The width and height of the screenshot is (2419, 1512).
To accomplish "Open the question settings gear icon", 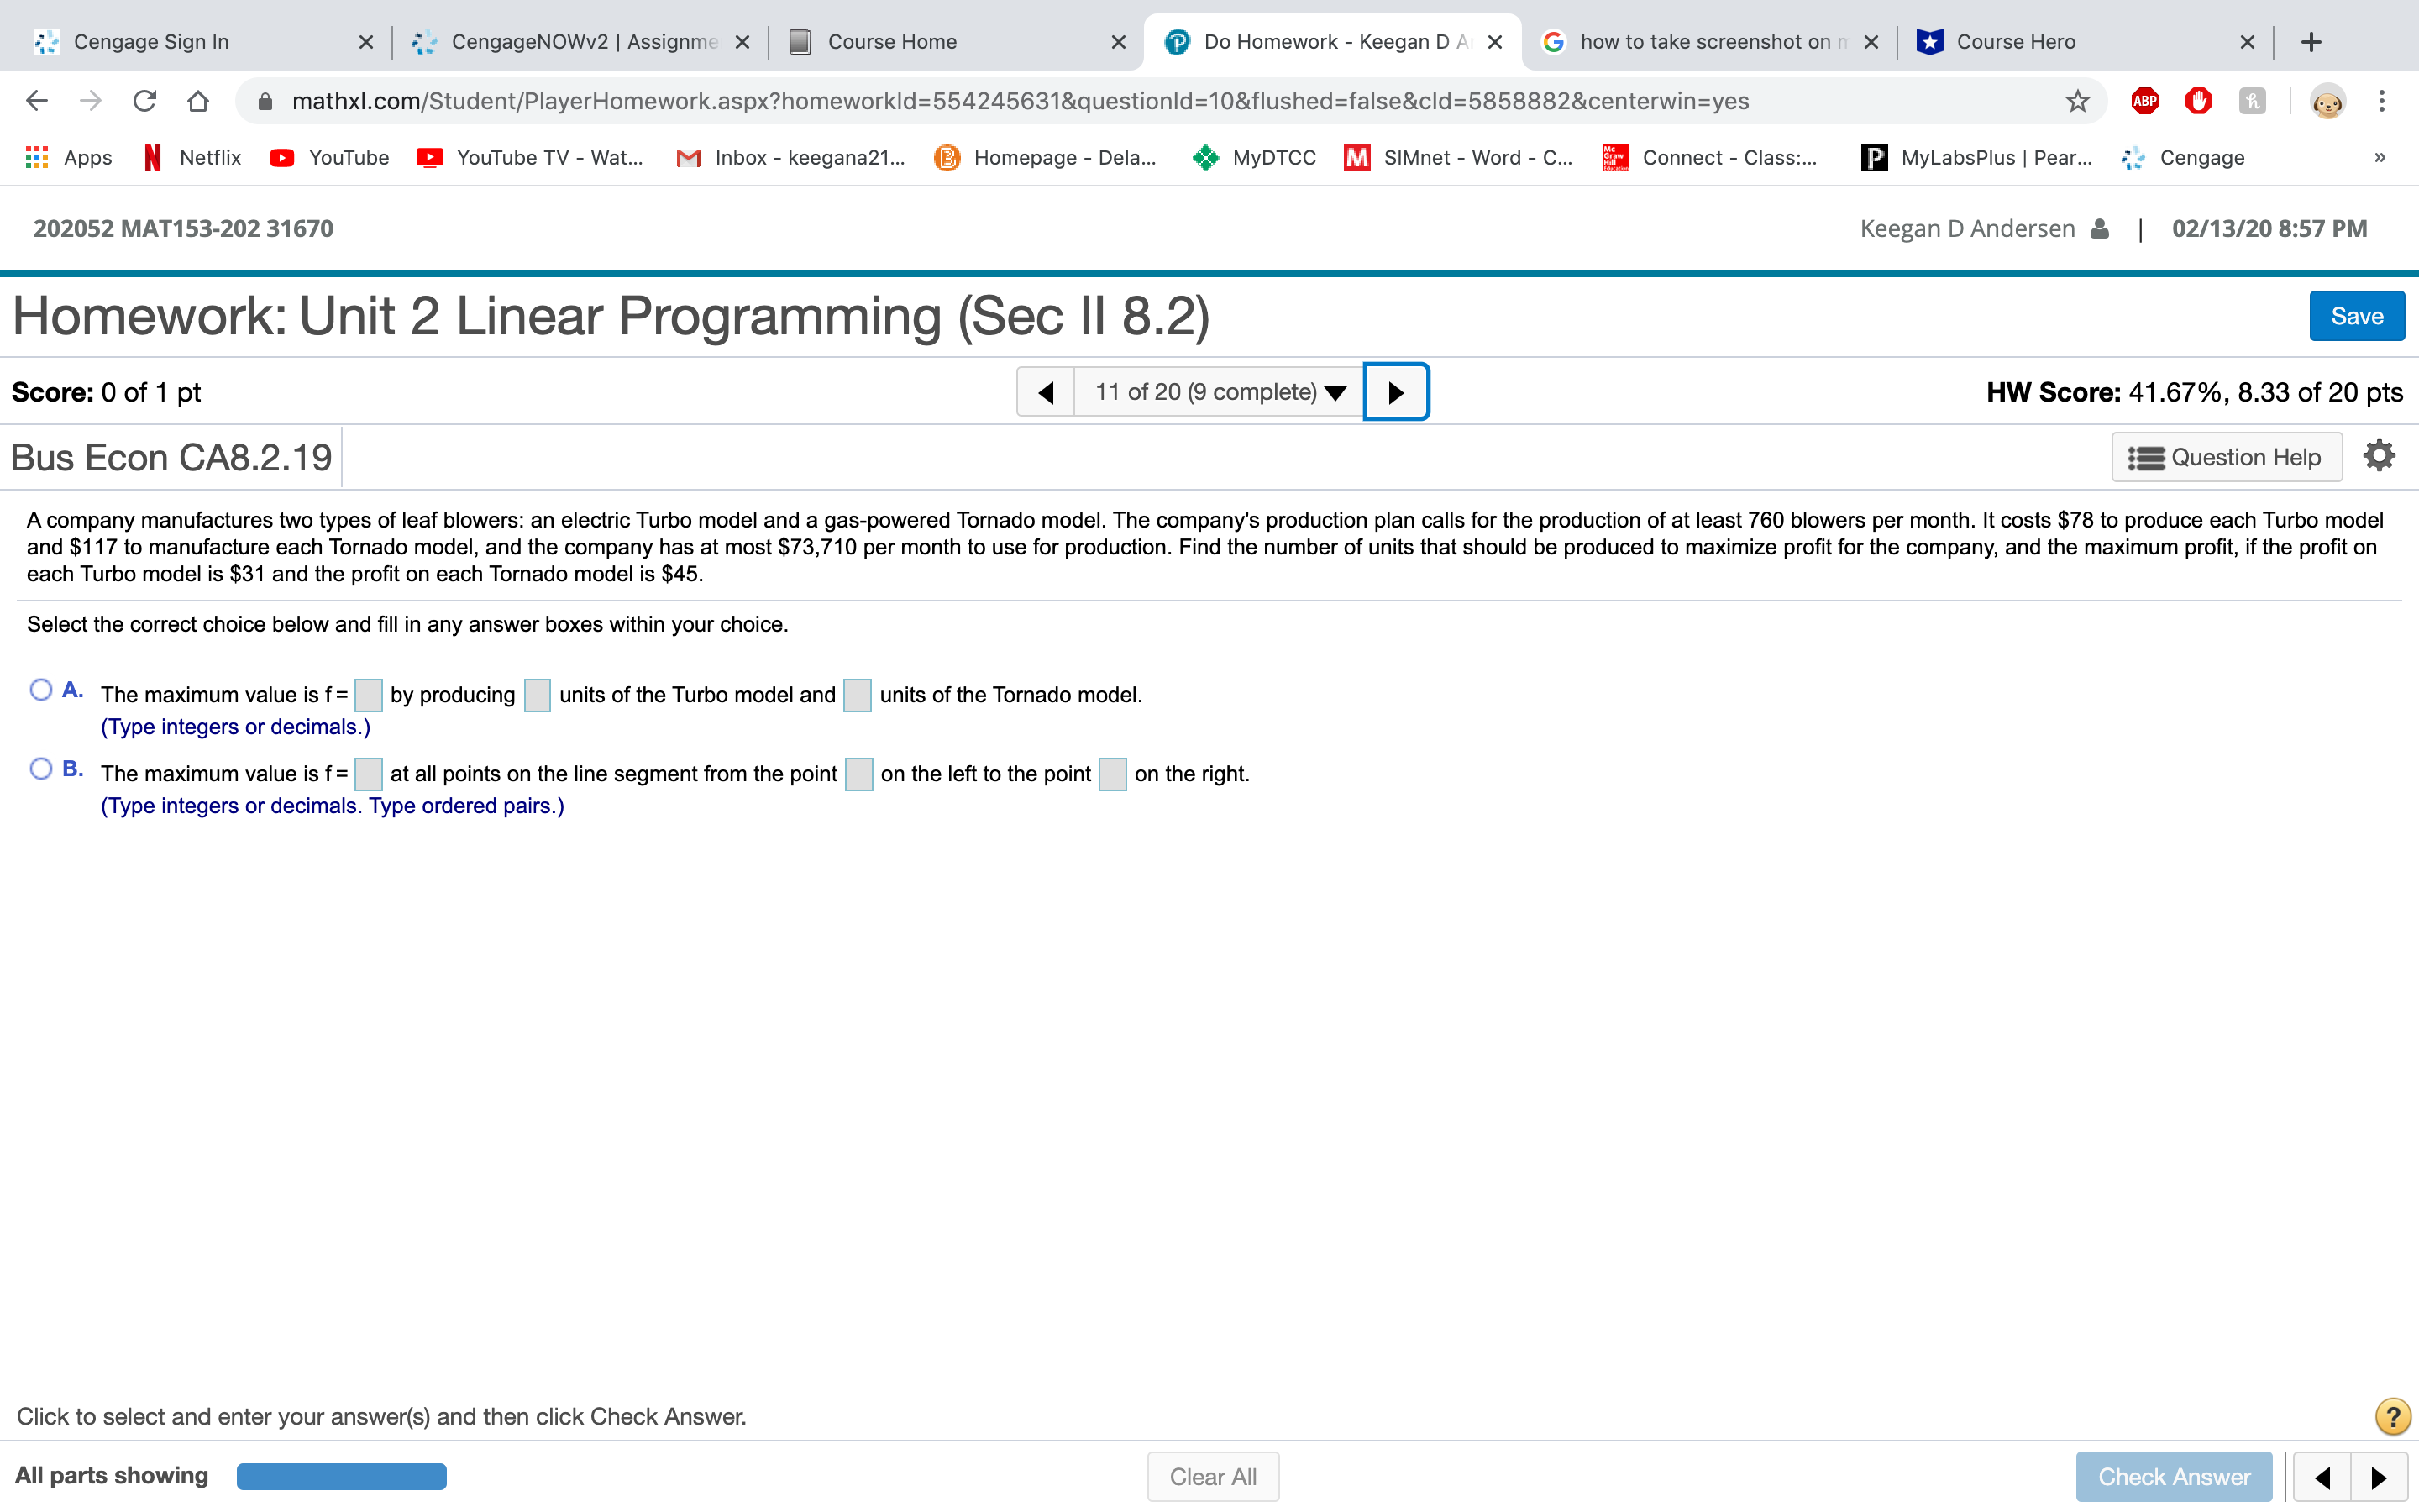I will 2379,456.
